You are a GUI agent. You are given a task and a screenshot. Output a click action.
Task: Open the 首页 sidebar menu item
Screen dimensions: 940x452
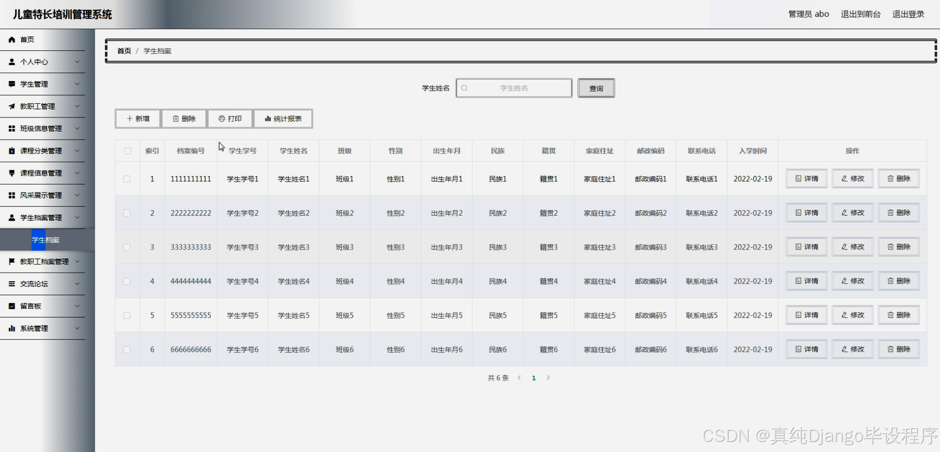pos(42,39)
